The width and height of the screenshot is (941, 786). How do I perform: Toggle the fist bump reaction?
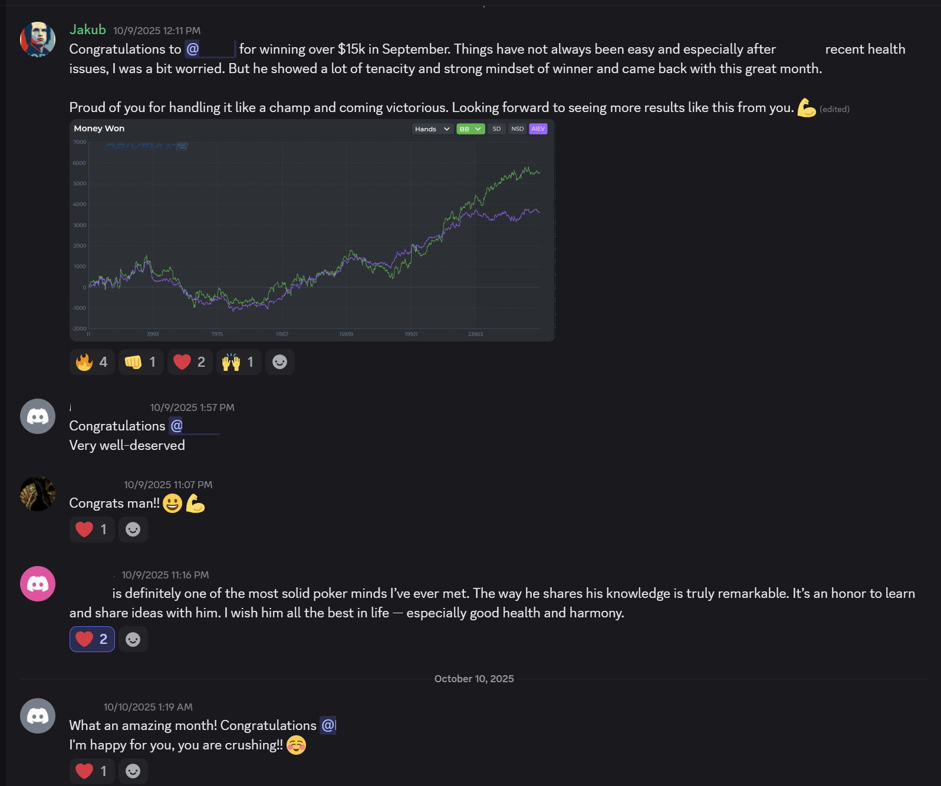pos(141,362)
